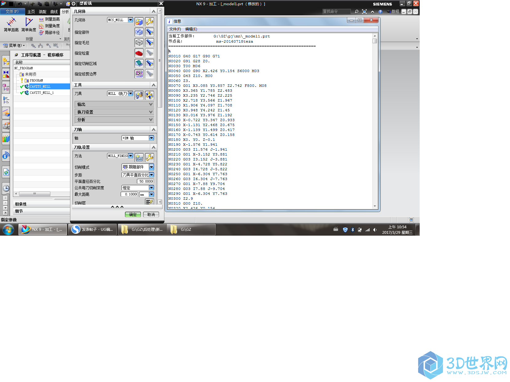
Task: Select the PROGRAM folder in navigator
Action: coord(36,80)
